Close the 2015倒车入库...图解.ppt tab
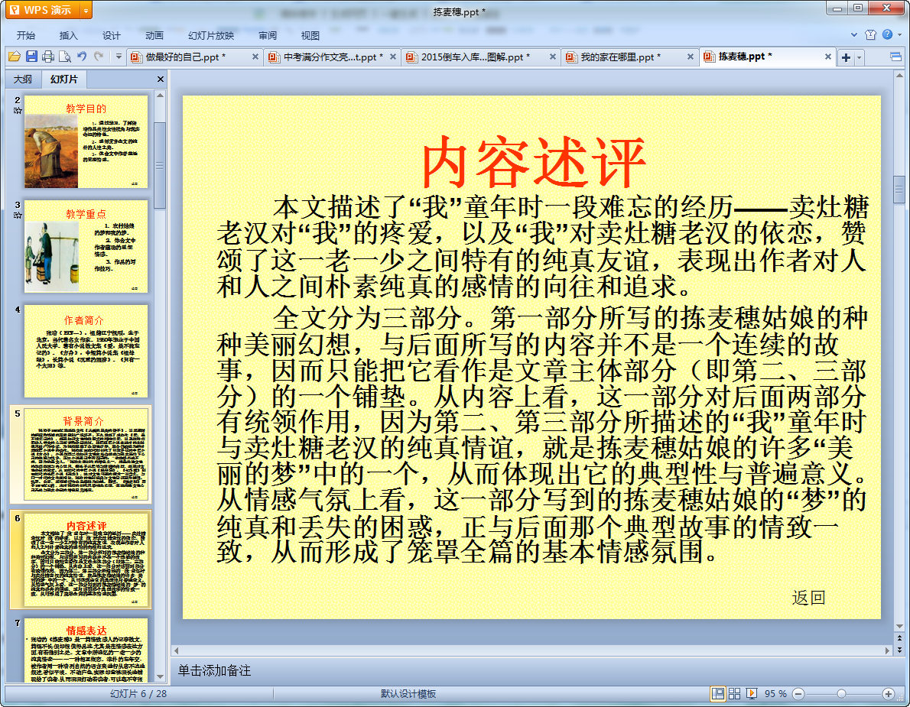Viewport: 910px width, 707px height. click(552, 57)
